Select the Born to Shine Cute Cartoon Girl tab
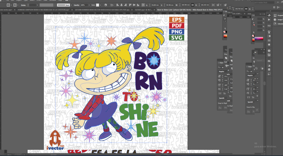 190,10
